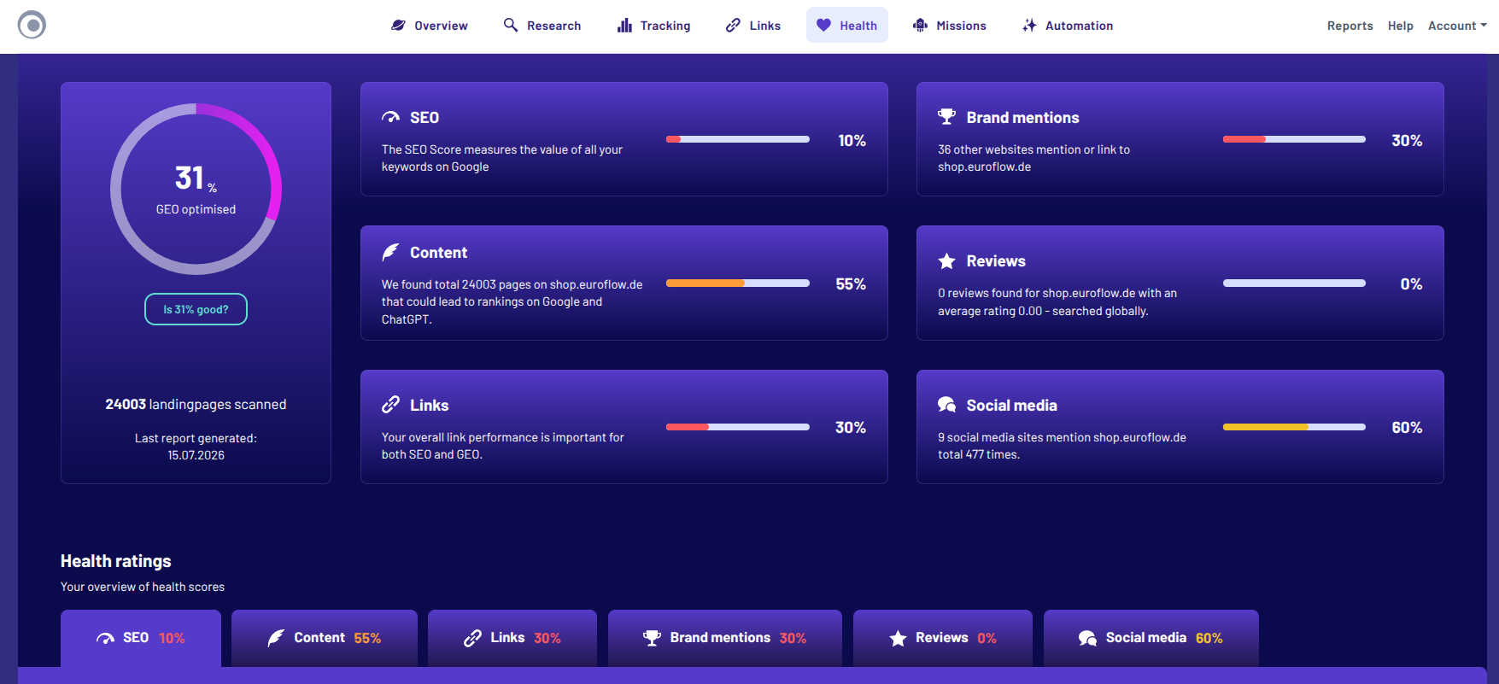1499x684 pixels.
Task: Open the Reports link
Action: coord(1350,26)
